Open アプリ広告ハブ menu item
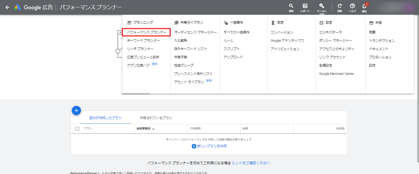The image size is (419, 174). 138,65
